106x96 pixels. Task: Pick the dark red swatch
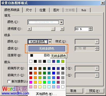pyautogui.click(x=31, y=73)
